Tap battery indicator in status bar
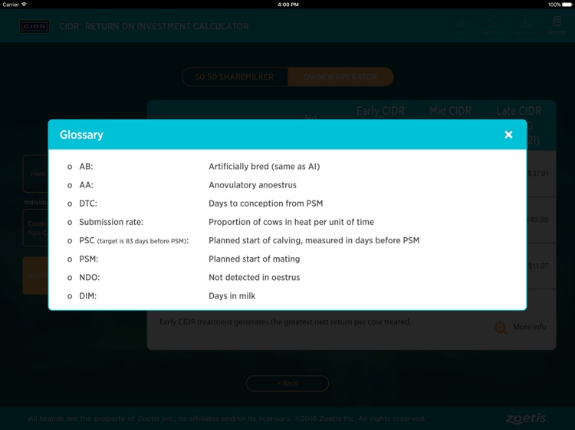Image resolution: width=575 pixels, height=430 pixels. (x=567, y=5)
